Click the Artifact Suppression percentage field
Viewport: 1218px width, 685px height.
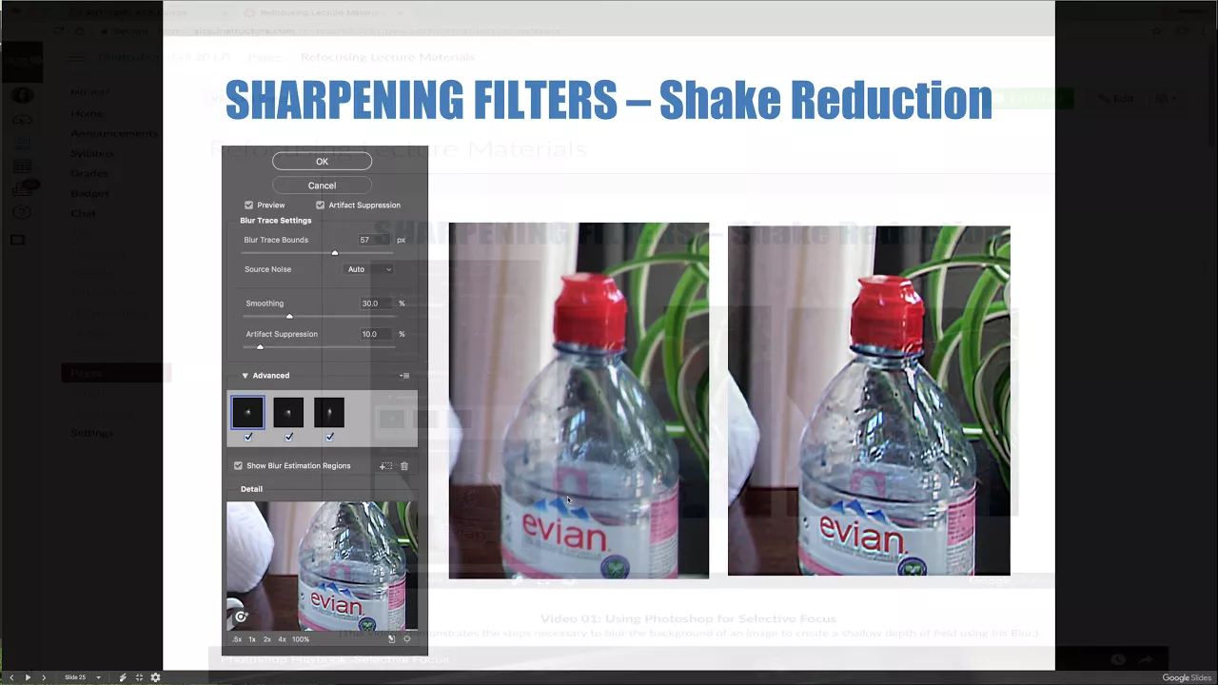pyautogui.click(x=375, y=334)
